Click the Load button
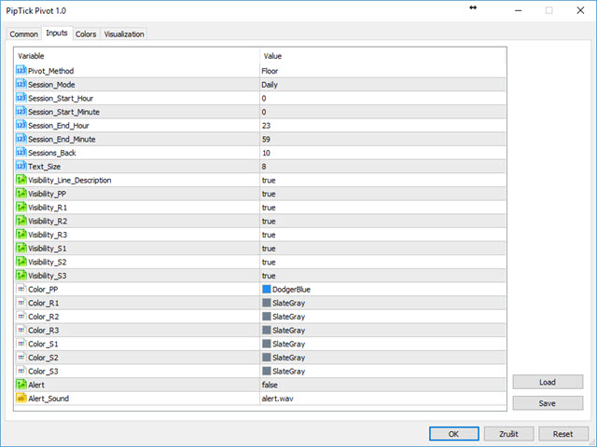Screen dimensions: 597x447 [548, 382]
